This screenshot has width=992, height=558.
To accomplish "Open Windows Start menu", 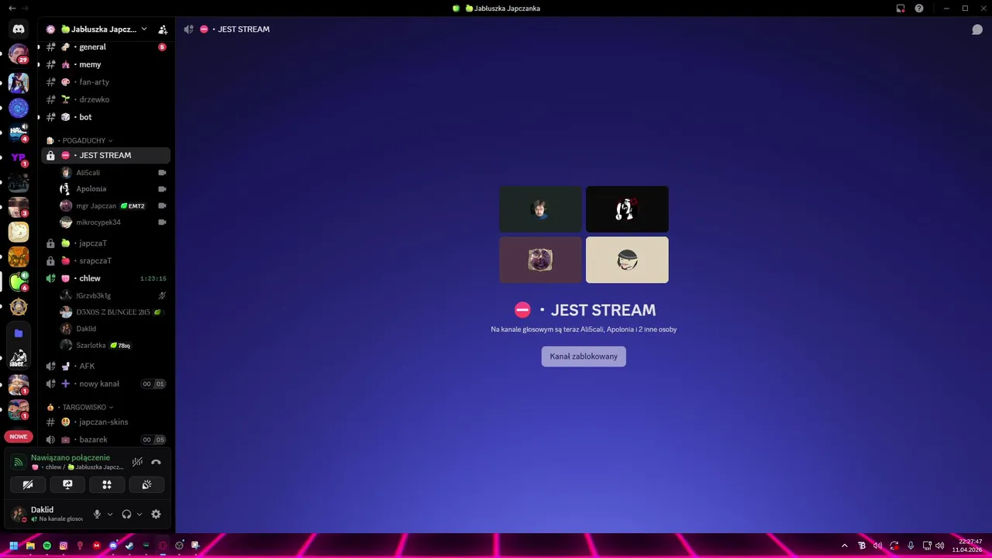I will [13, 546].
